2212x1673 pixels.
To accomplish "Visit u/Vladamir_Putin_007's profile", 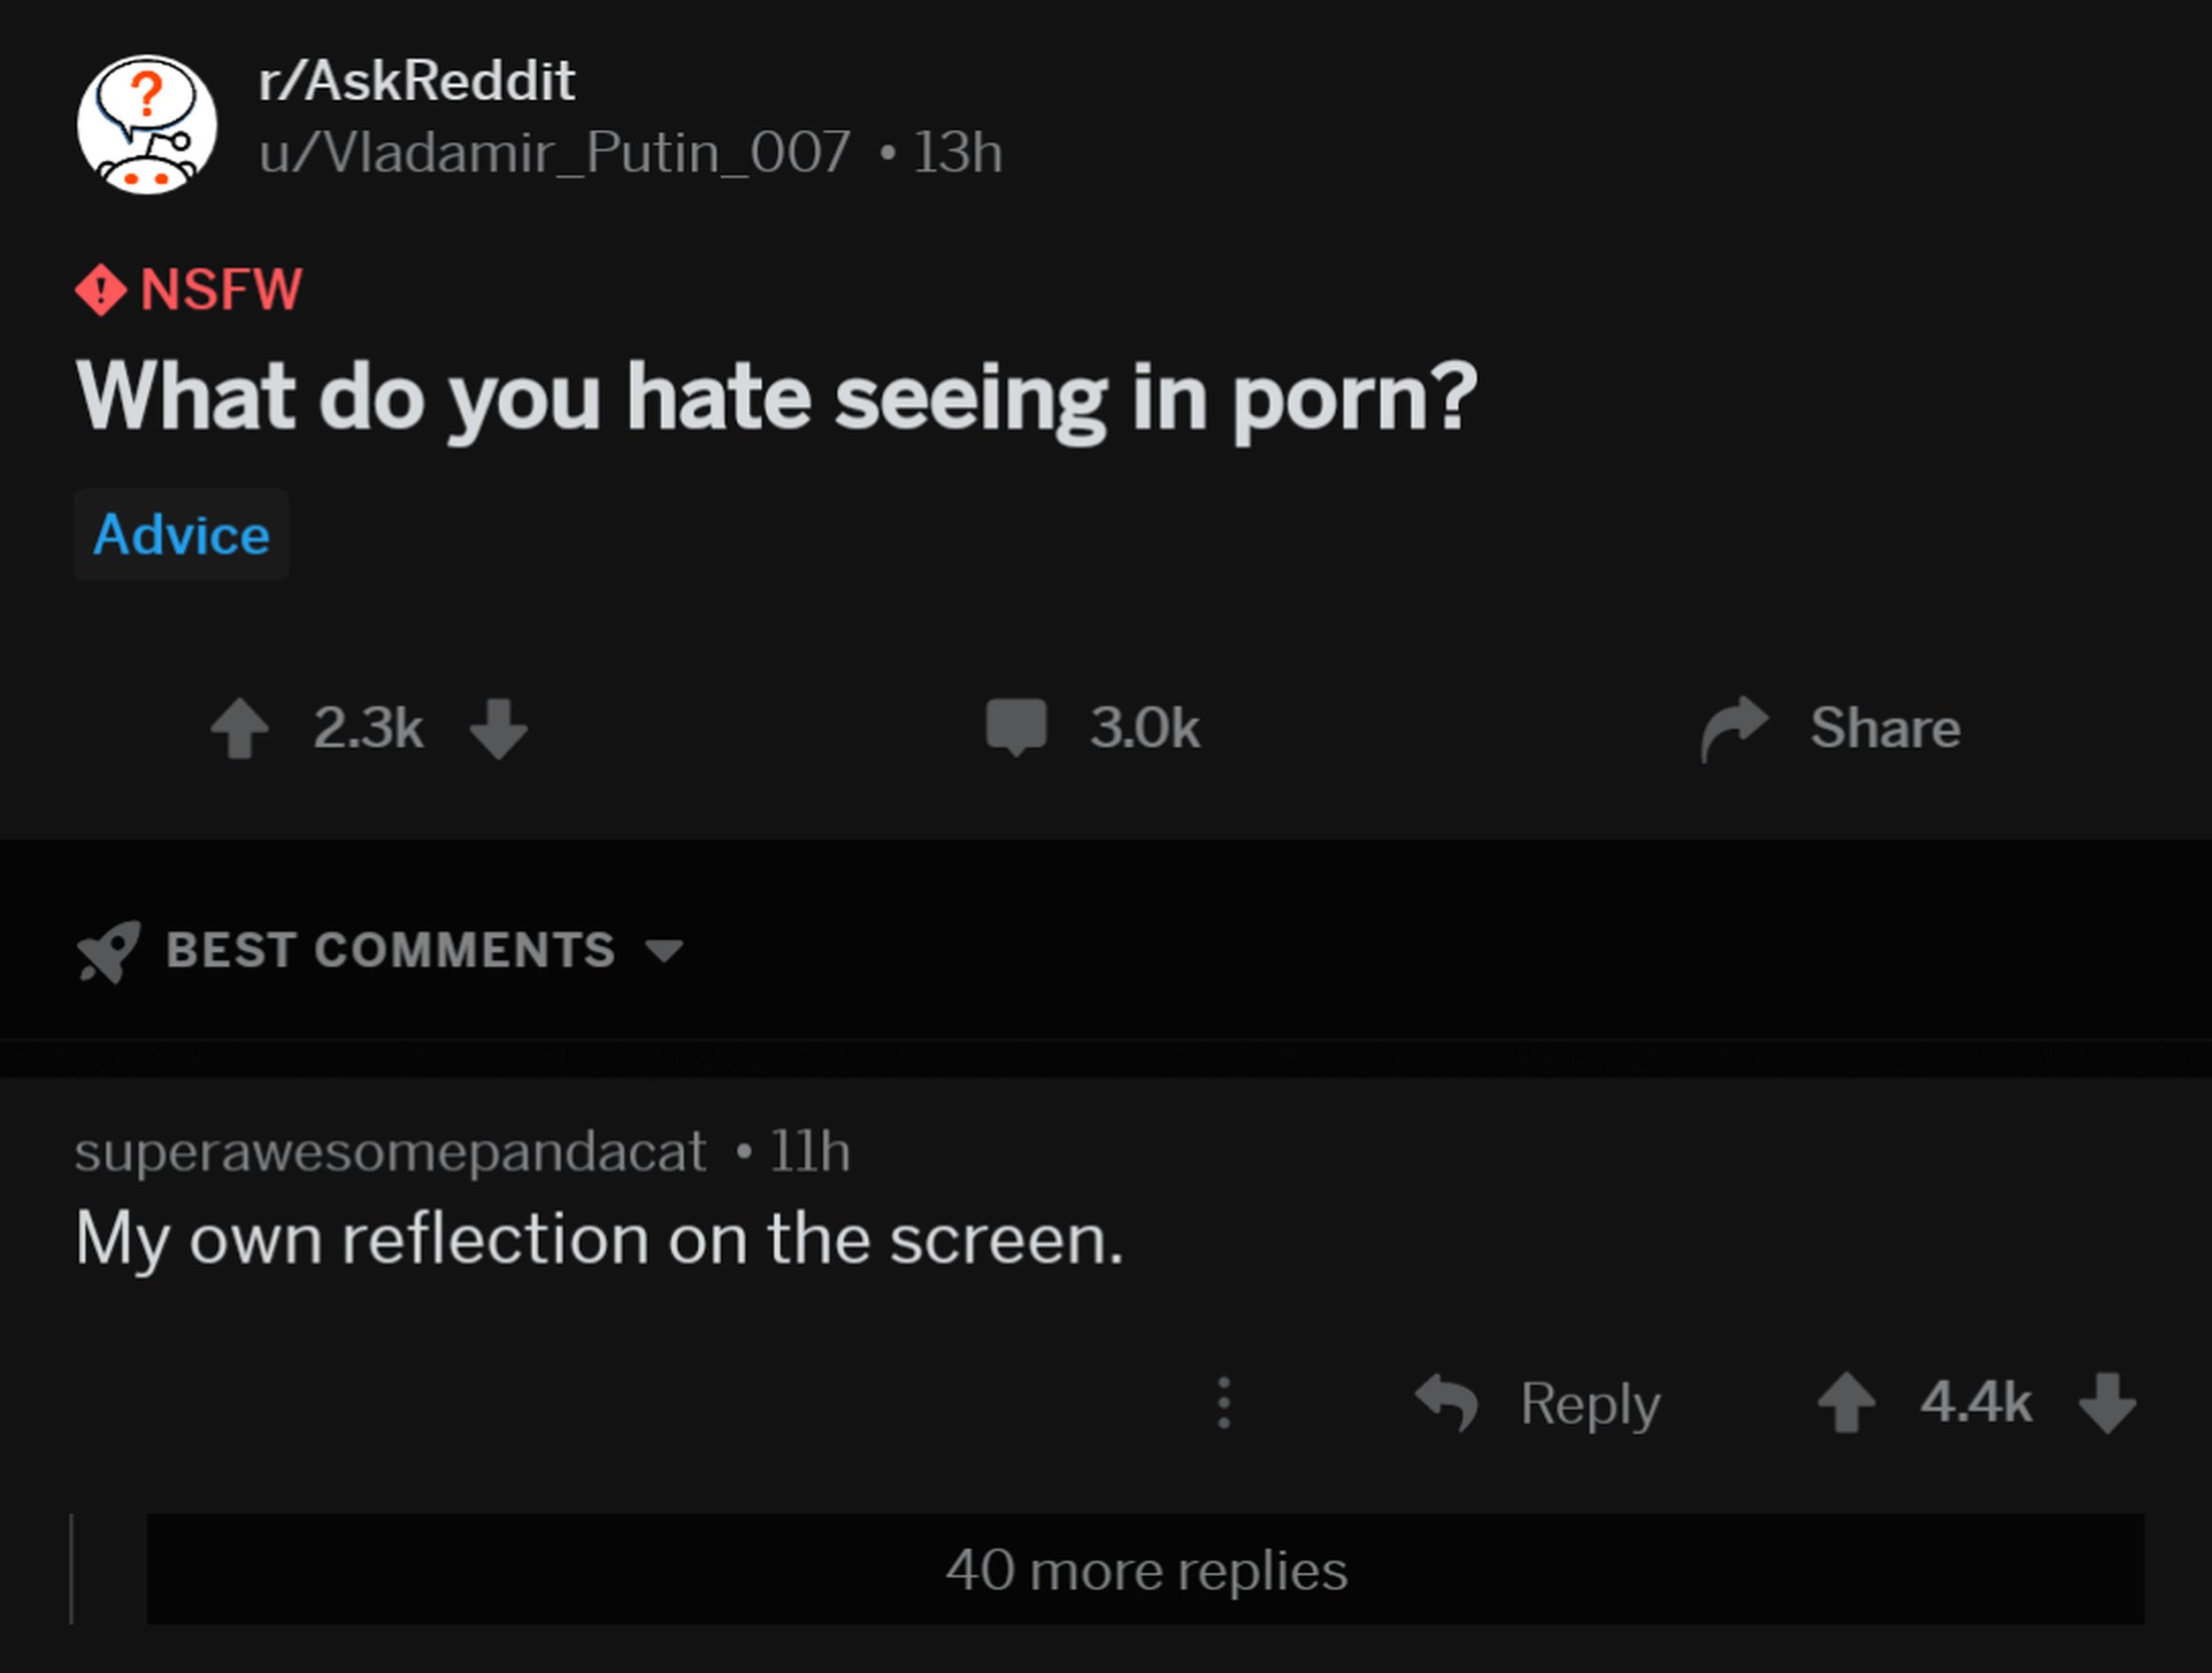I will click(x=554, y=153).
